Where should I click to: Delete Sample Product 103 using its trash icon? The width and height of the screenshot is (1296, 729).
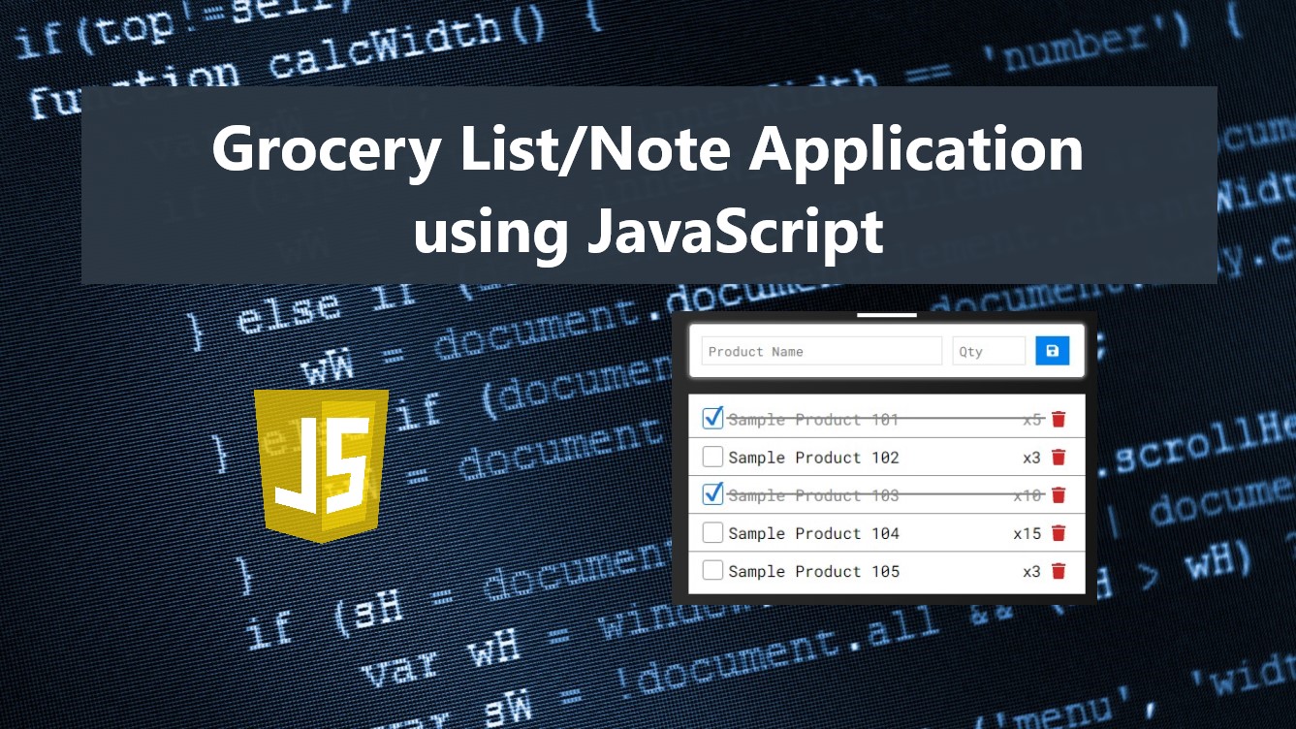click(1058, 494)
